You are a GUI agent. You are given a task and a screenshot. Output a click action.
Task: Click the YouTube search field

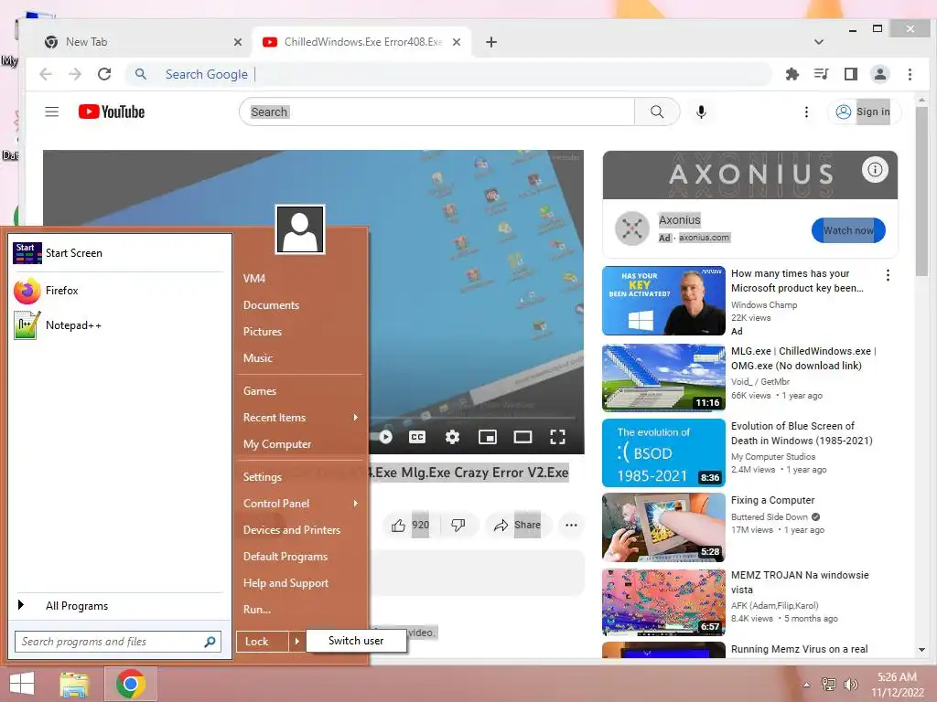pyautogui.click(x=437, y=112)
